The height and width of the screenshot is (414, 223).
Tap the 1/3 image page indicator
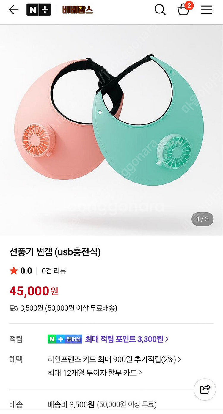202,219
